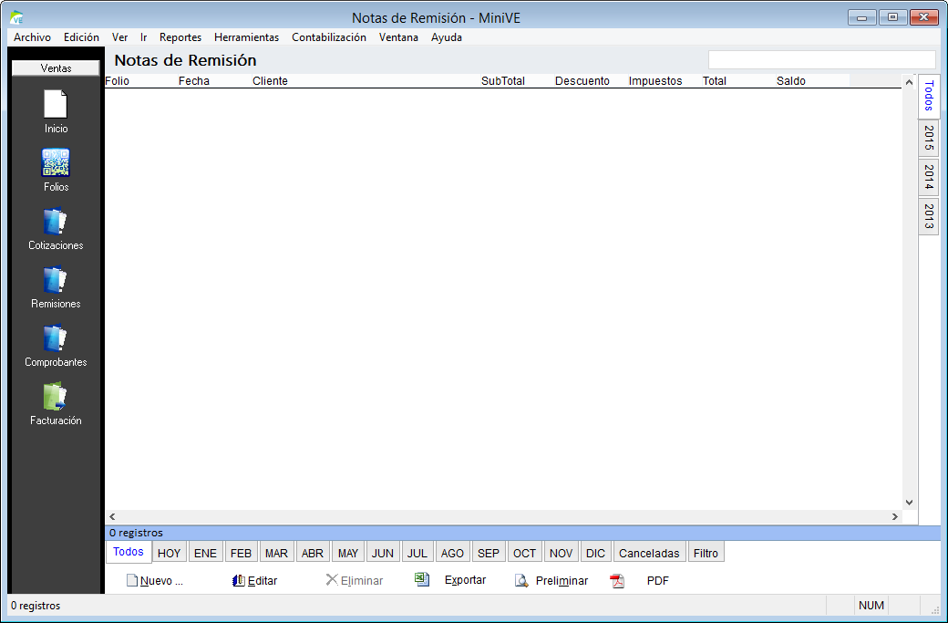Click the horizontal scrollbar right arrow
This screenshot has width=948, height=623.
(x=895, y=516)
